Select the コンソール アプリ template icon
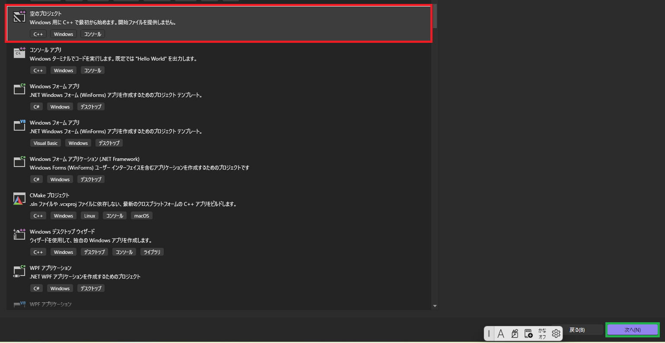This screenshot has width=665, height=343. pyautogui.click(x=19, y=53)
